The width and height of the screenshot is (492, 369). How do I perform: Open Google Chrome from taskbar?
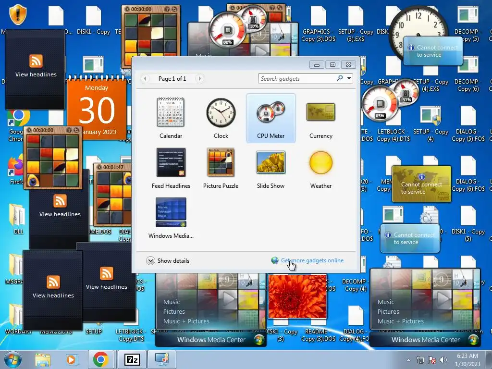tap(100, 359)
